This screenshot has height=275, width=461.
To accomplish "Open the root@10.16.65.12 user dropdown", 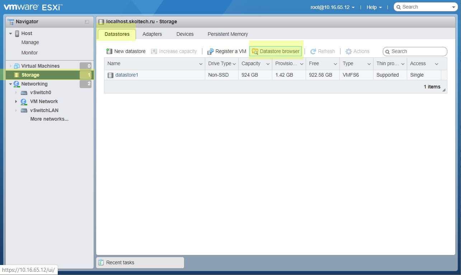I will tap(333, 7).
